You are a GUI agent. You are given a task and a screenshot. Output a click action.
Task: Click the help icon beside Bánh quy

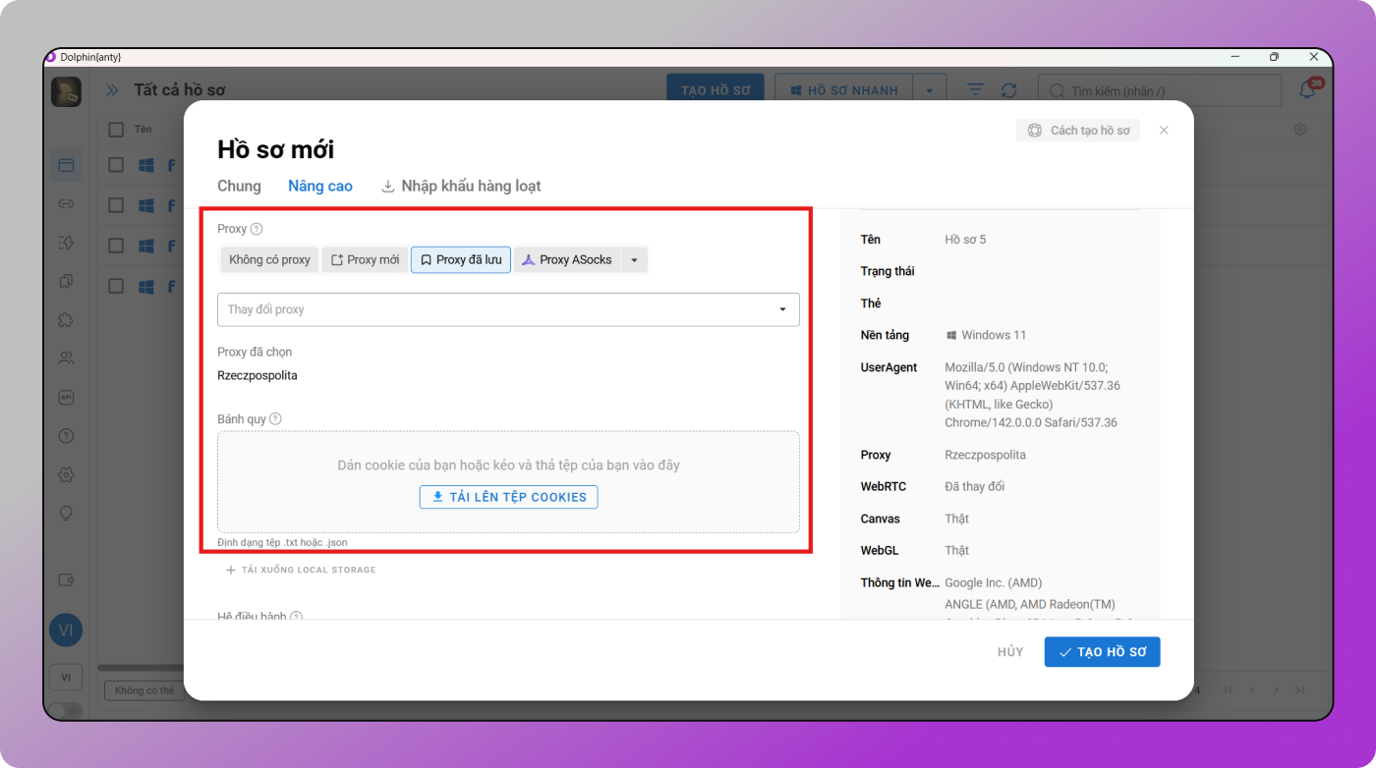click(275, 419)
